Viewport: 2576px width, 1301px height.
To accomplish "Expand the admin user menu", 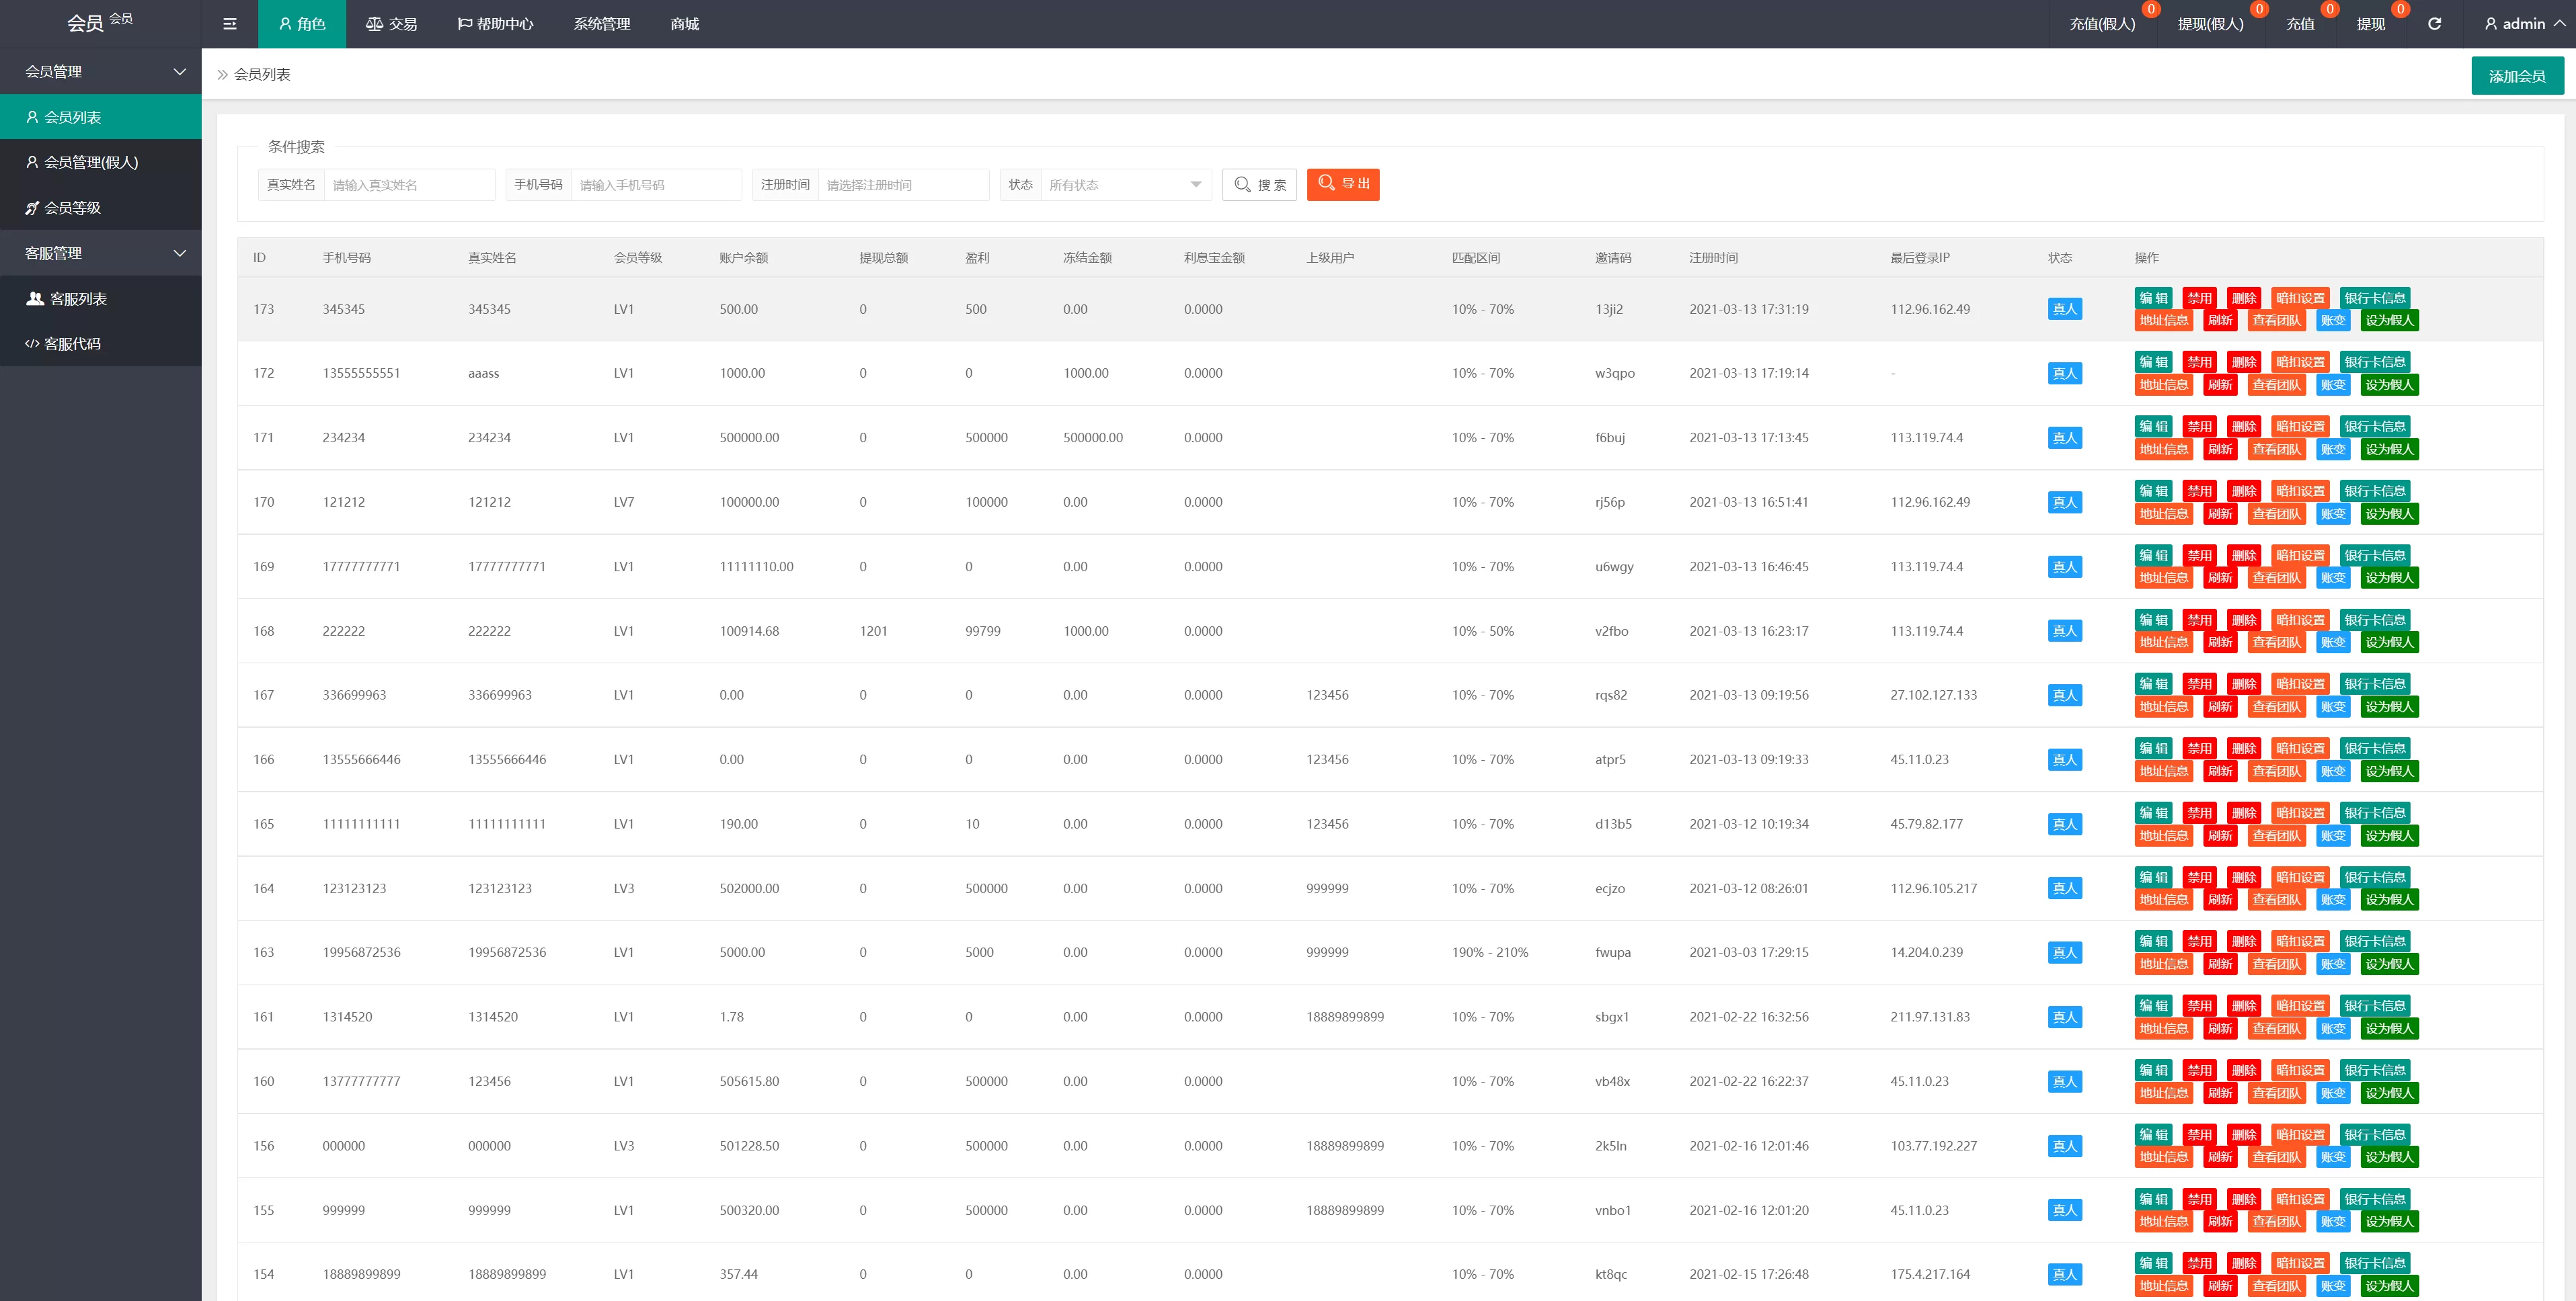I will click(x=2523, y=24).
